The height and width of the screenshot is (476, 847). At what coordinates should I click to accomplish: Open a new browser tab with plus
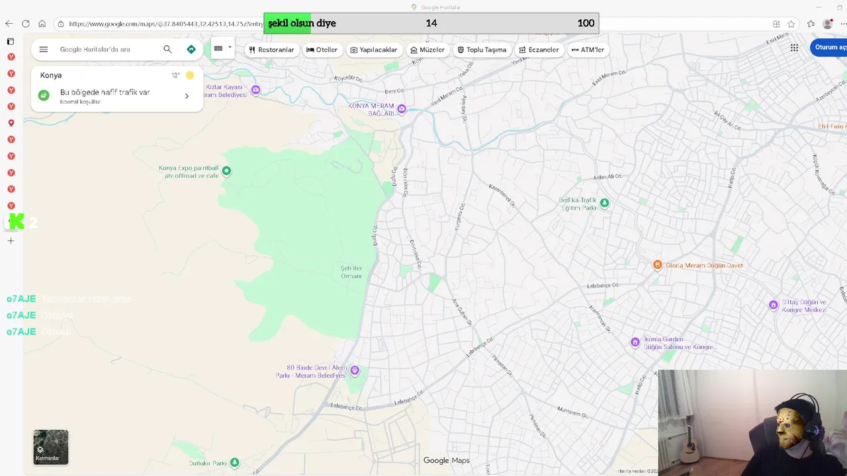[x=11, y=241]
